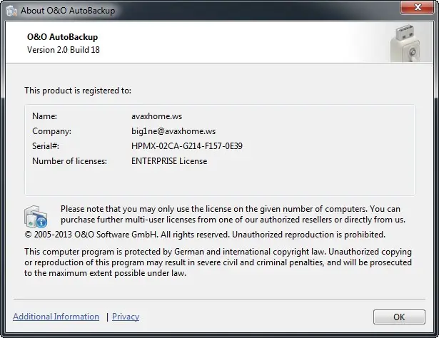The width and height of the screenshot is (439, 338).
Task: Open the Privacy link
Action: pyautogui.click(x=126, y=317)
